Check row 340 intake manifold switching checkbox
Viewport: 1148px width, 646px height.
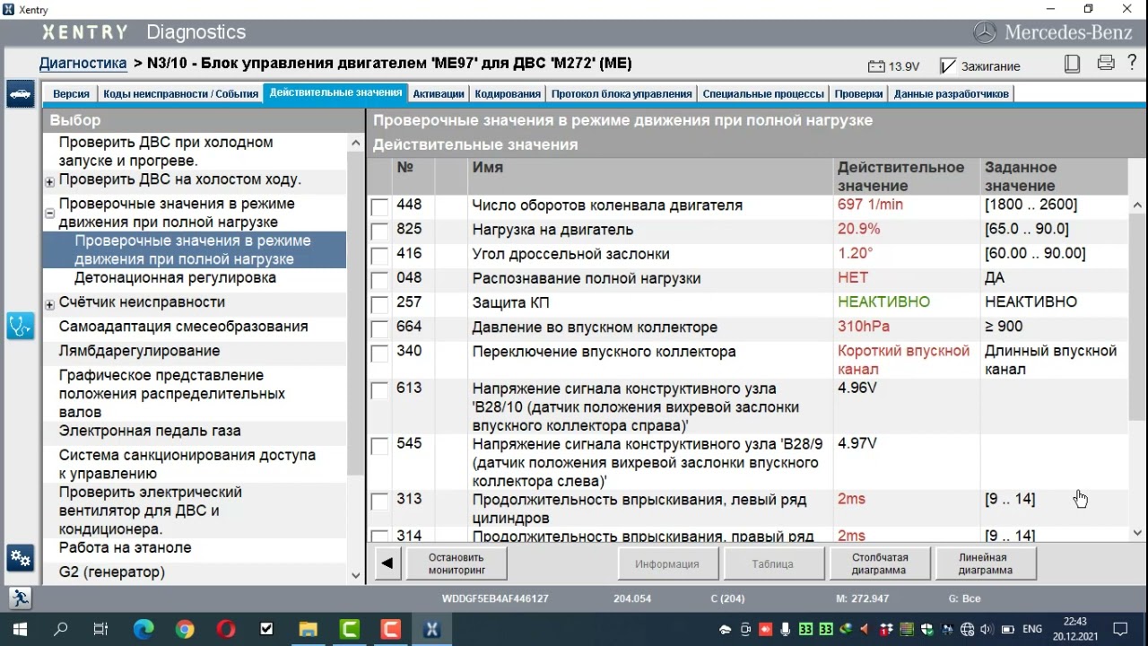[x=379, y=353]
